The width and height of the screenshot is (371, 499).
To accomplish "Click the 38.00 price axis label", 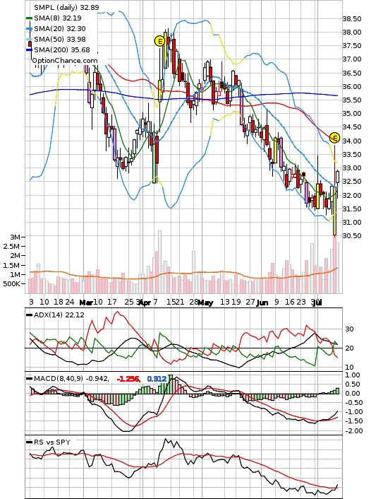I will point(352,32).
